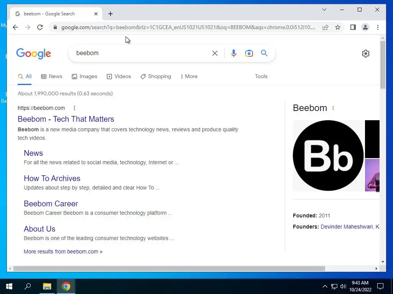Open the Windows Start menu

(x=9, y=286)
